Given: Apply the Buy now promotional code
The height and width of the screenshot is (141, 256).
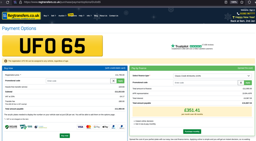Looking at the screenshot, I should point(121,81).
